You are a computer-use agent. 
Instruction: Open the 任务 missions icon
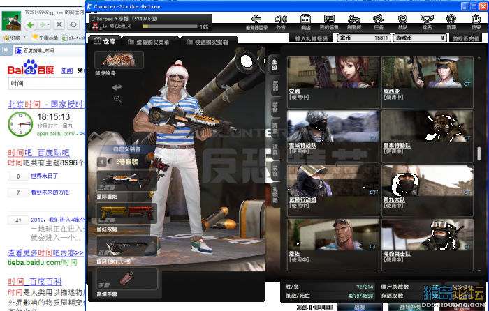[x=379, y=20]
